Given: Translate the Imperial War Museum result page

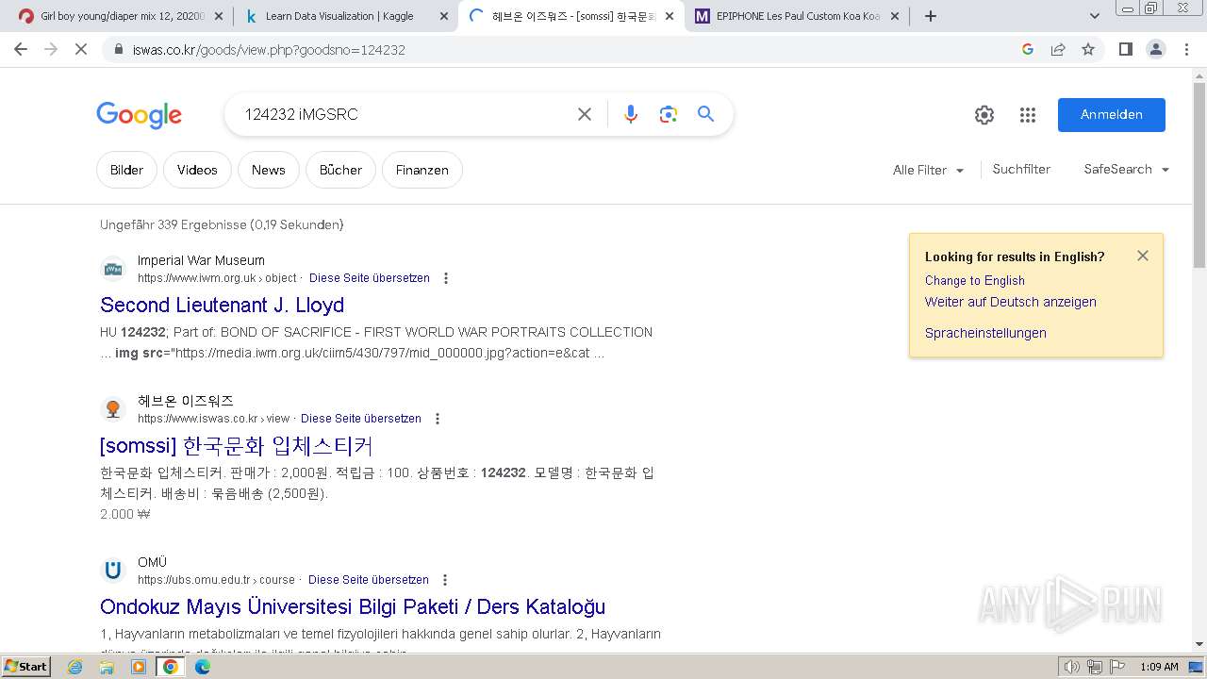Looking at the screenshot, I should pyautogui.click(x=370, y=278).
